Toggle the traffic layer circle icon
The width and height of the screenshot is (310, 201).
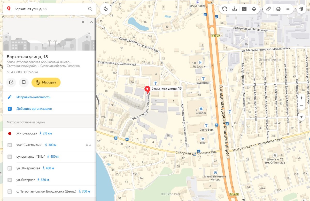(225, 9)
